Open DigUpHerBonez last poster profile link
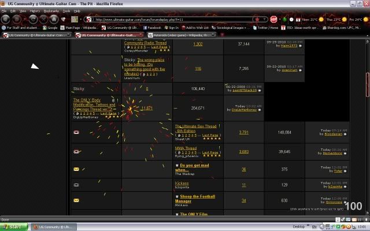This screenshot has height=231, width=370. coord(244,110)
